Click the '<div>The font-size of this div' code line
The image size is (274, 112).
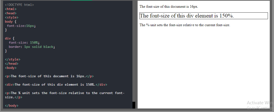pos(56,85)
